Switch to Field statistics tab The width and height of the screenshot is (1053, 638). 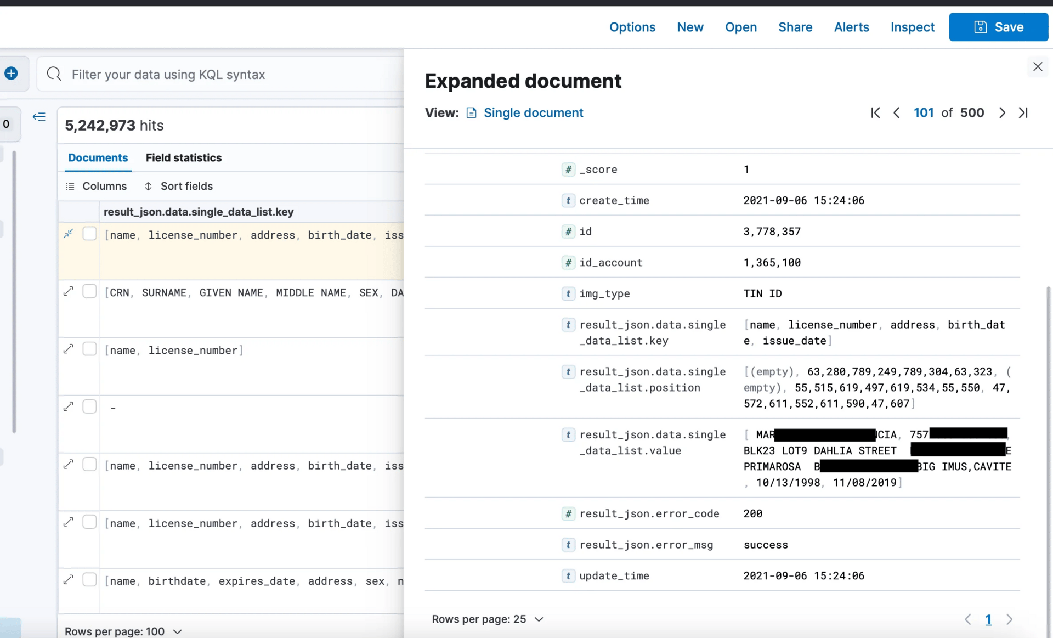pos(184,158)
